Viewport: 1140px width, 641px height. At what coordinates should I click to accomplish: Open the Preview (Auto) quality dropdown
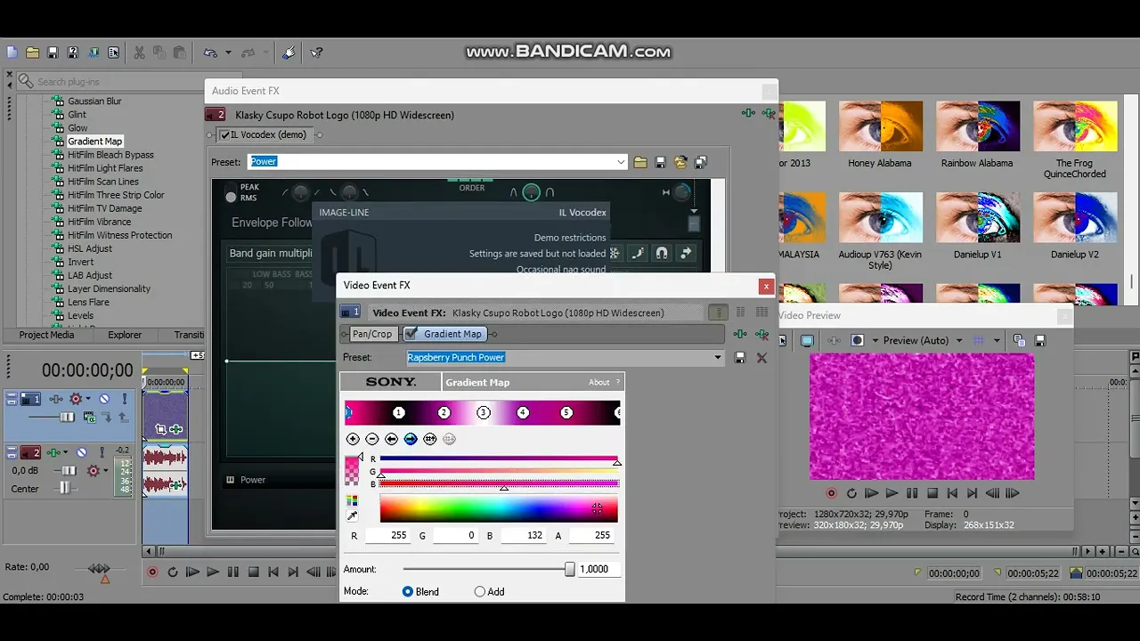point(959,340)
